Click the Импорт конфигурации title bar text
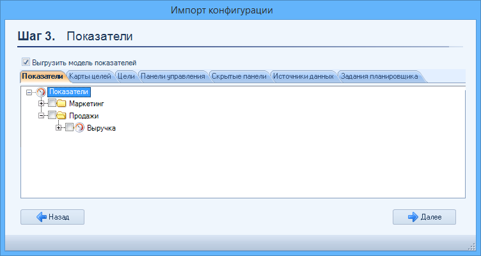481x256 pixels. tap(222, 10)
